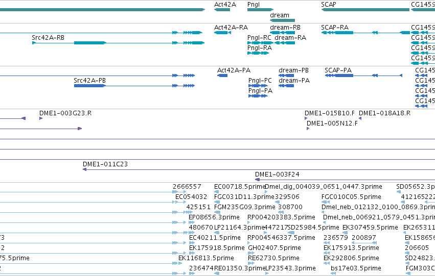Click Pngl-PA CDS label
The height and width of the screenshot is (276, 435).
point(260,91)
